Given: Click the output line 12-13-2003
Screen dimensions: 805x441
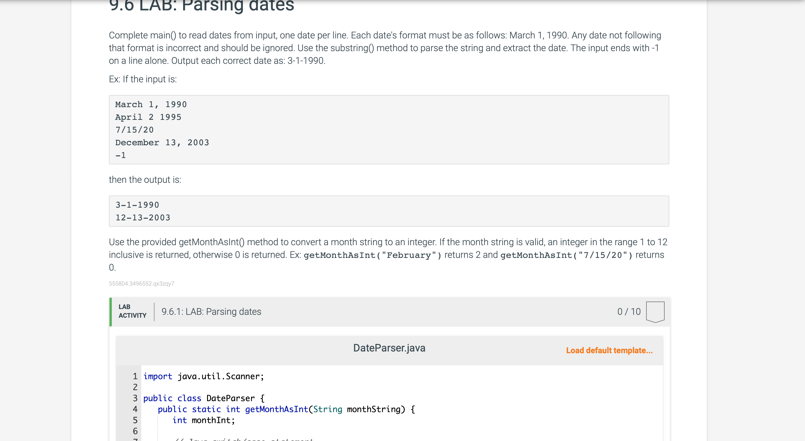Looking at the screenshot, I should [143, 217].
